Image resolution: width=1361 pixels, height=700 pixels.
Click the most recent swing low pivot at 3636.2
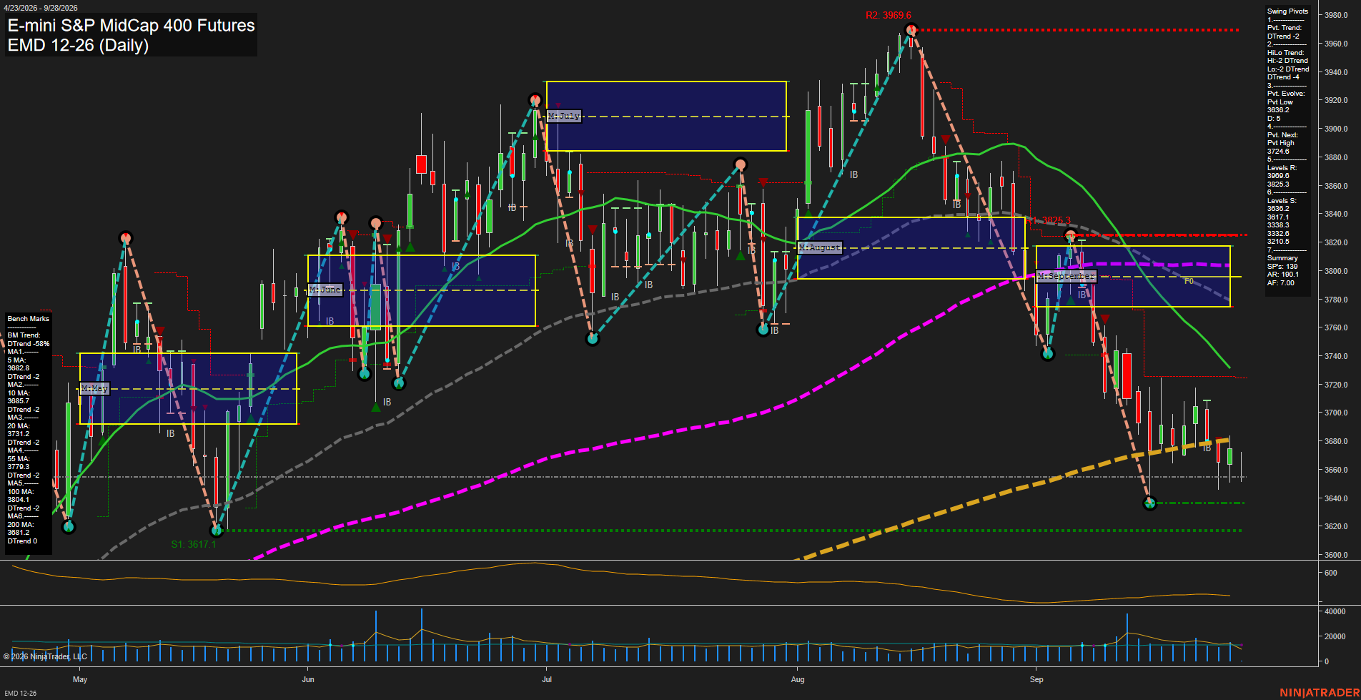click(1149, 503)
